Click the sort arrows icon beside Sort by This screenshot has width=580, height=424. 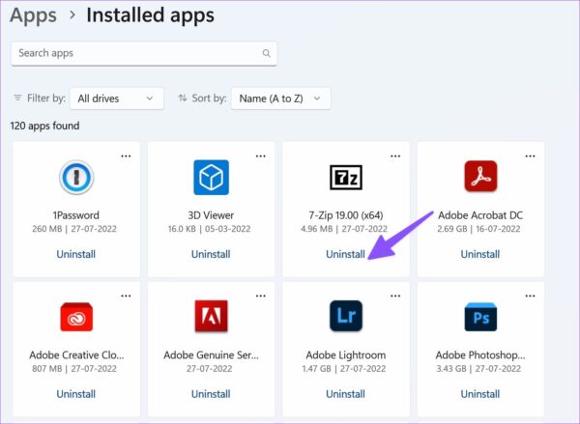(x=183, y=98)
